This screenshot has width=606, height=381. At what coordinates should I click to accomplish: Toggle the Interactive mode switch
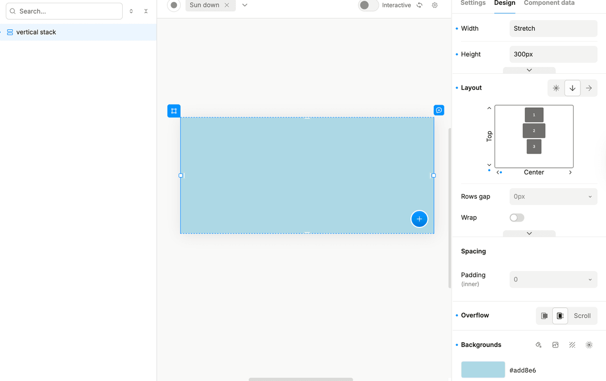click(367, 5)
